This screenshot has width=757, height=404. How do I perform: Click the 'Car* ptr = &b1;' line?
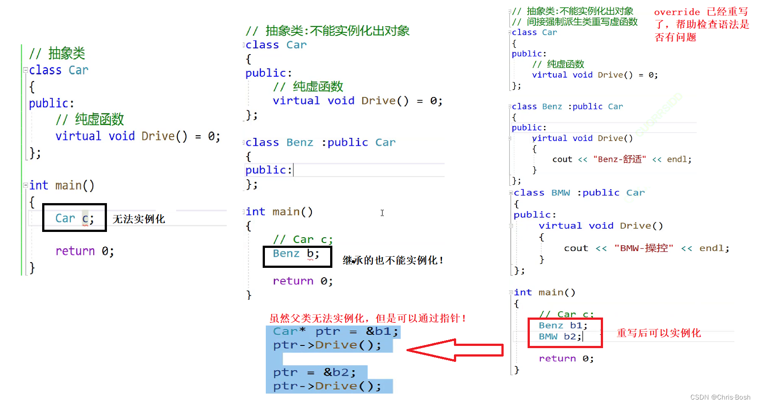click(x=335, y=332)
